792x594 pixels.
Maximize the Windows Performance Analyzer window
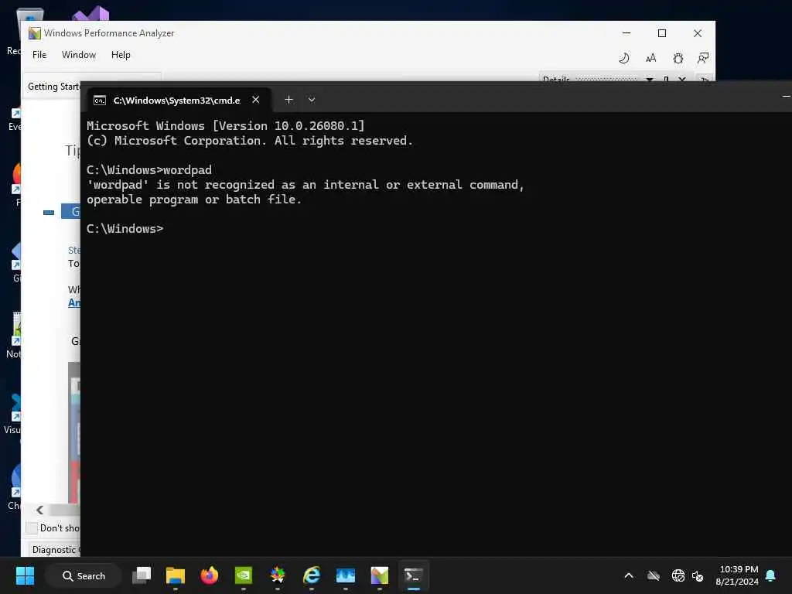(662, 32)
